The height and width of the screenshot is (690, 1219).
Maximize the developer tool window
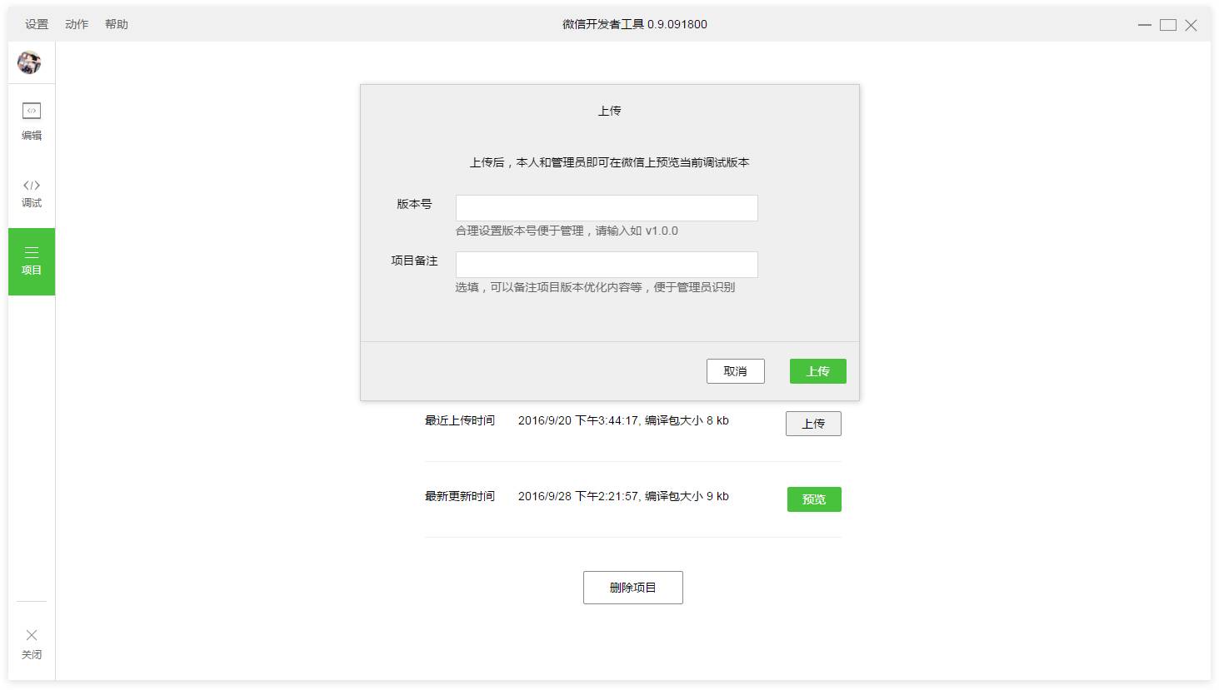click(x=1168, y=25)
